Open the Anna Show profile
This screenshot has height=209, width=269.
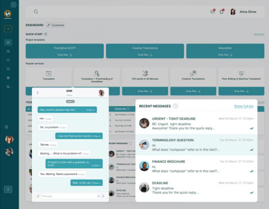coord(243,12)
